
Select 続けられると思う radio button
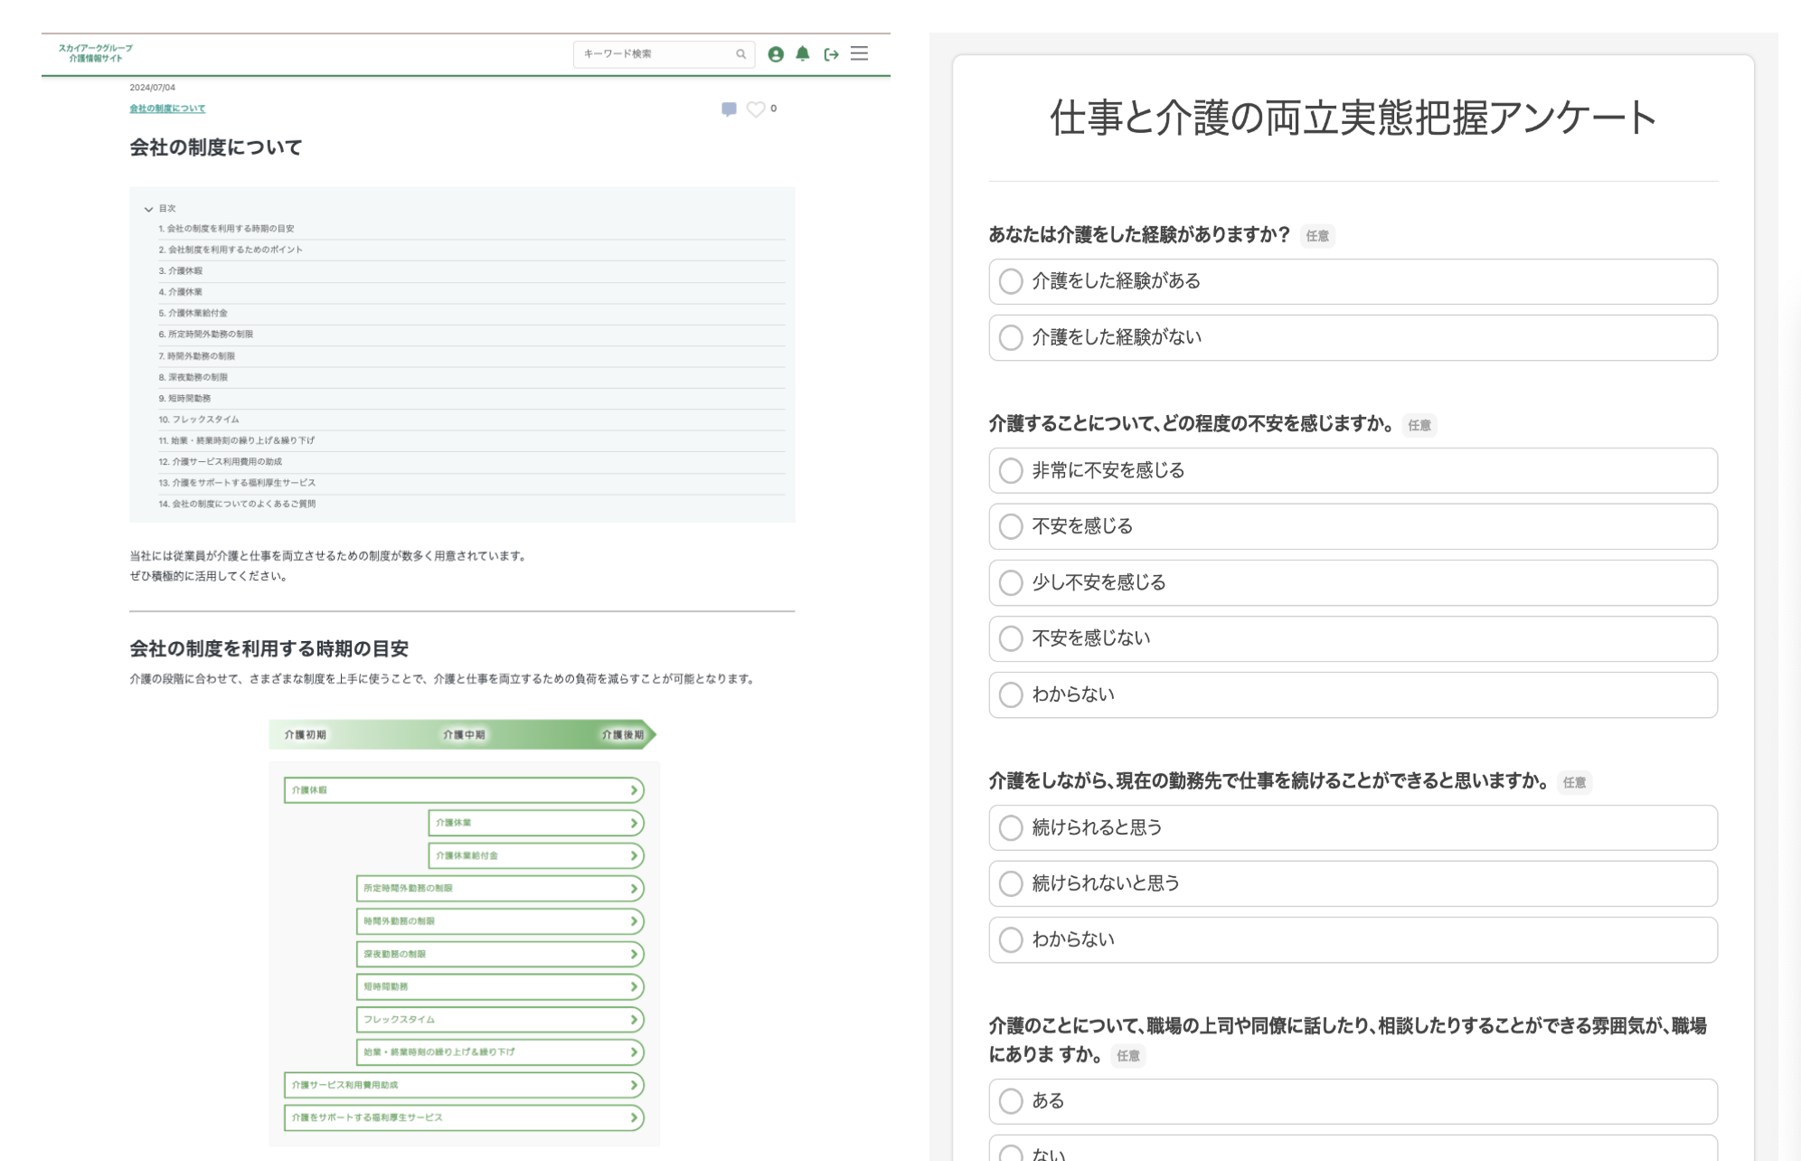tap(1010, 827)
